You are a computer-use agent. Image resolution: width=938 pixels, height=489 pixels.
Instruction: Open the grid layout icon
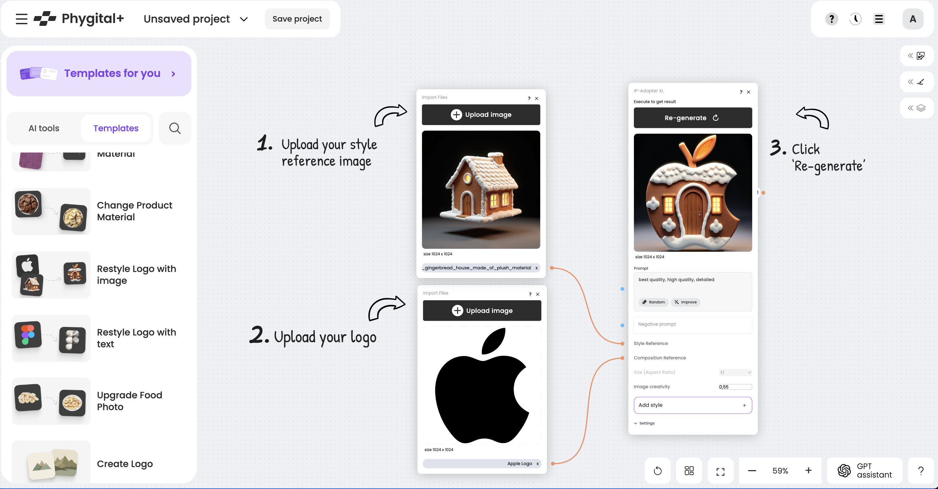point(689,471)
